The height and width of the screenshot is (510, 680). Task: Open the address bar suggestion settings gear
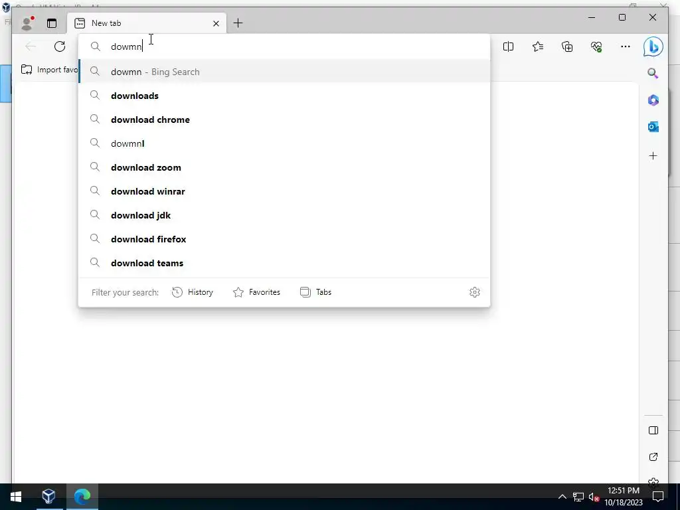[474, 292]
